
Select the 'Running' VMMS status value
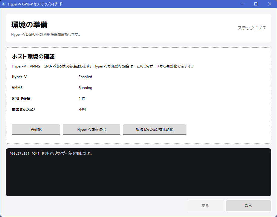pos(85,88)
